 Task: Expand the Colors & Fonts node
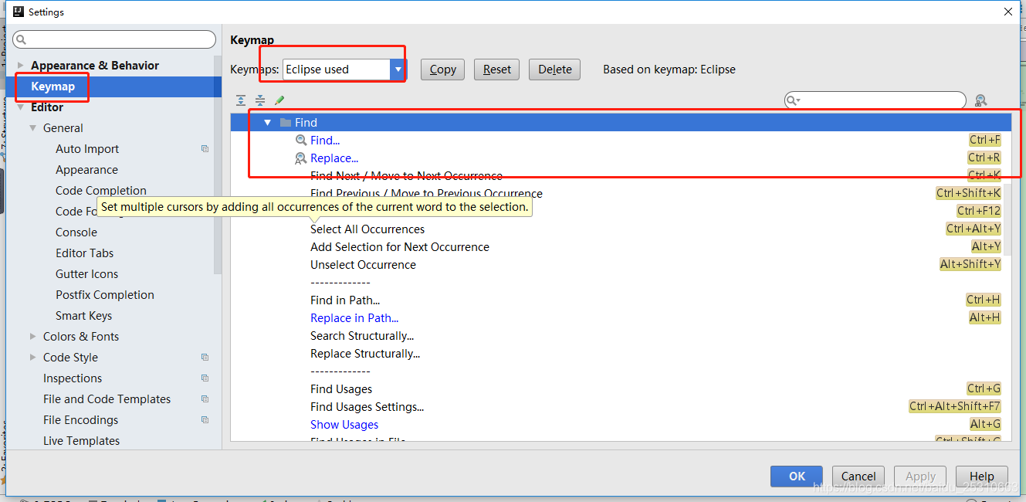point(32,337)
